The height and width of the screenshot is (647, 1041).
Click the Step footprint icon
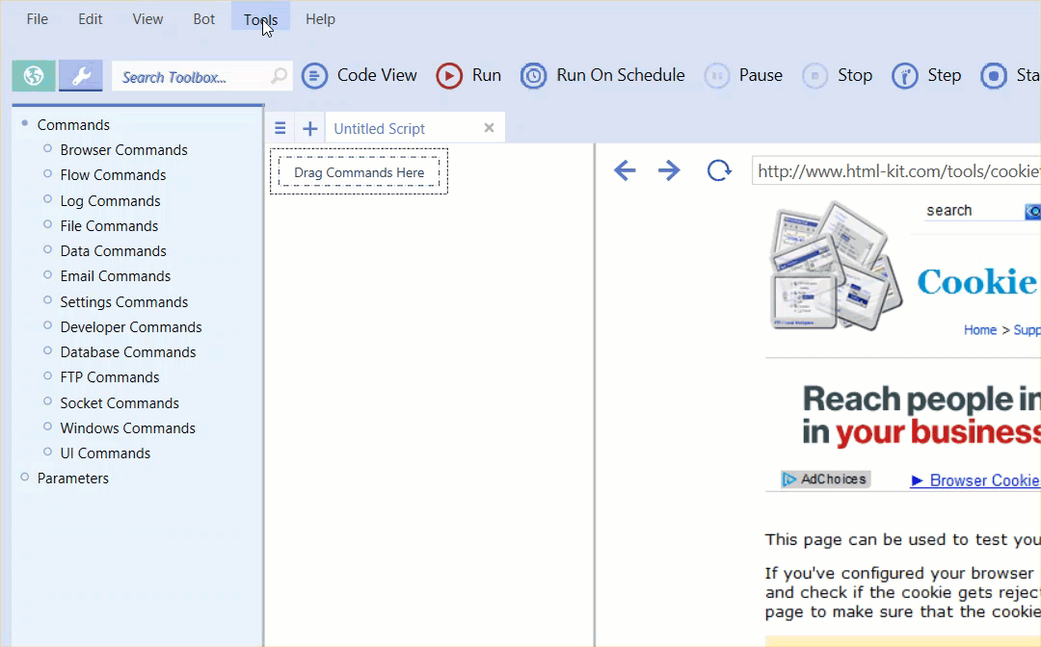[x=905, y=75]
